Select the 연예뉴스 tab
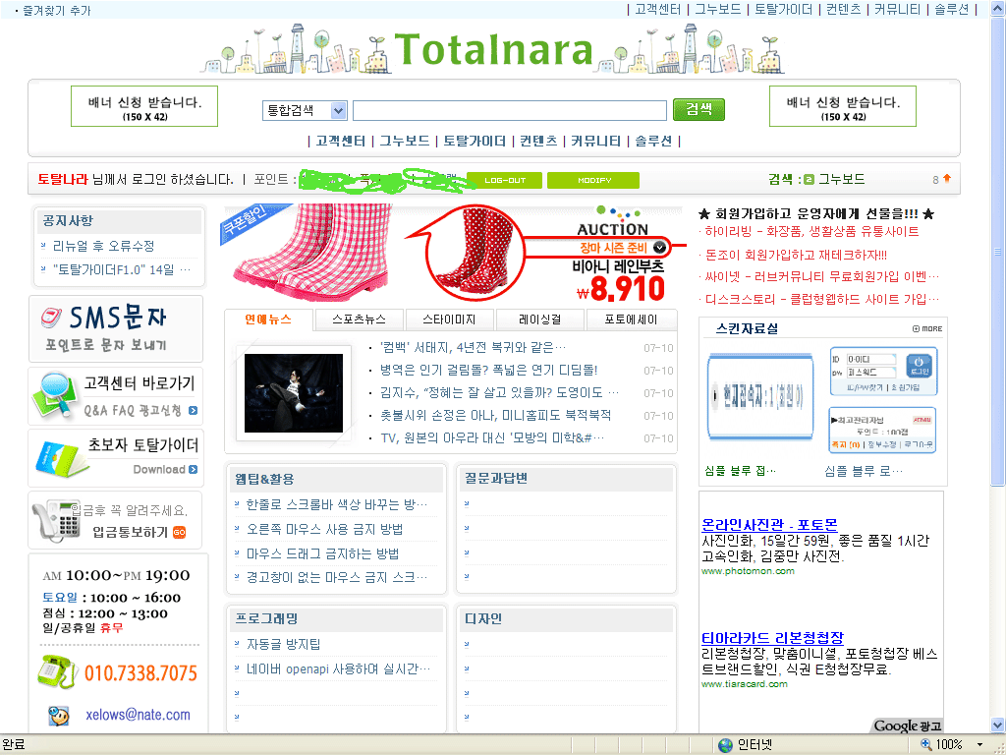Screen dimensions: 1006x755 coord(268,319)
